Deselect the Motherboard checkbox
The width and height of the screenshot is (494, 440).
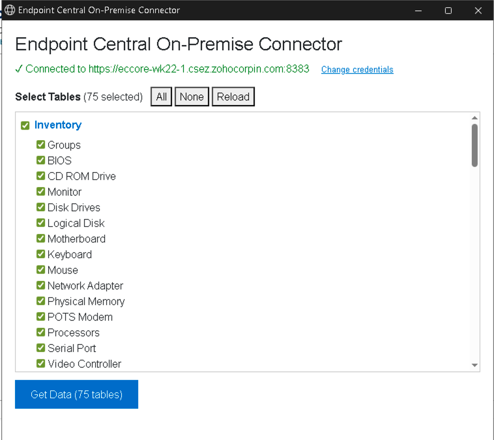point(40,239)
